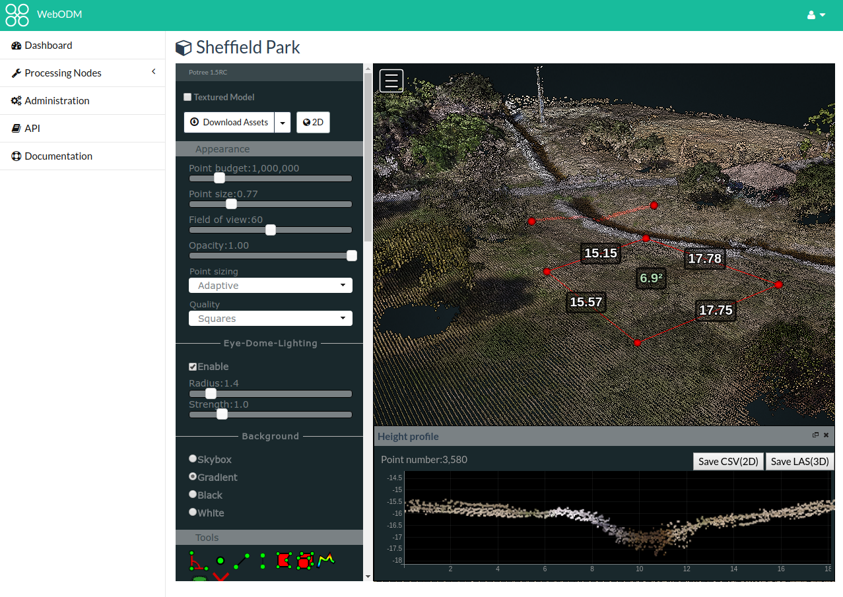Click the Point budget slider handle
843x597 pixels.
219,178
